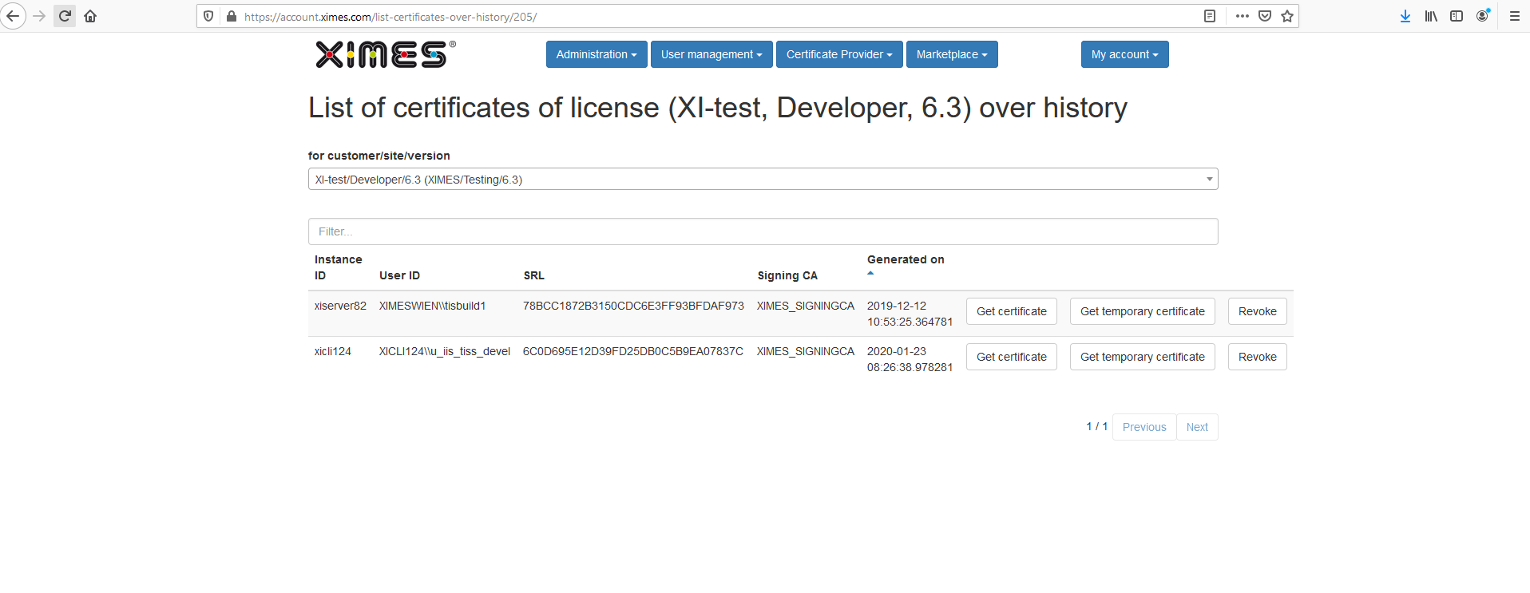The height and width of the screenshot is (593, 1530).
Task: Click the 2019-12-12 generated date
Action: pos(910,314)
